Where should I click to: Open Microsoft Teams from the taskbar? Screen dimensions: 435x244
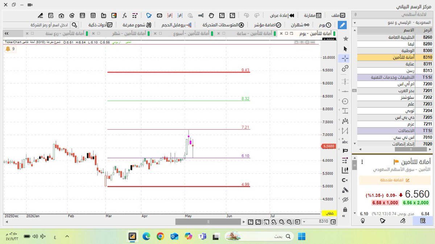[x=202, y=236]
